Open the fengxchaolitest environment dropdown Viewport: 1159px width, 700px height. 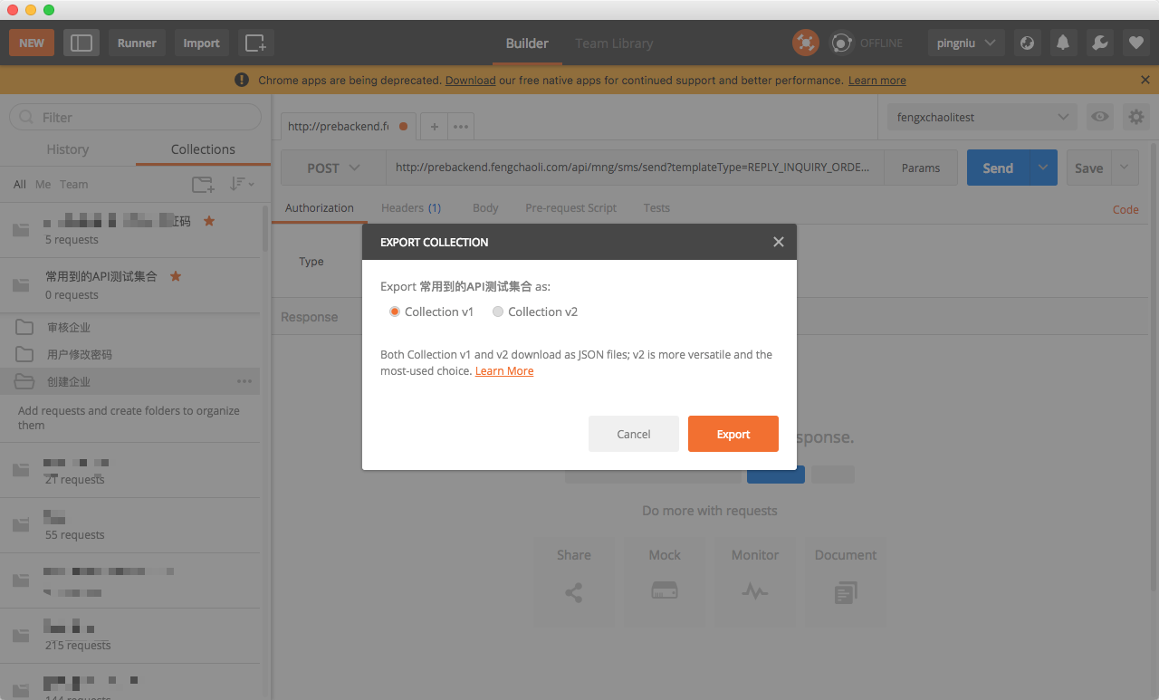click(982, 117)
